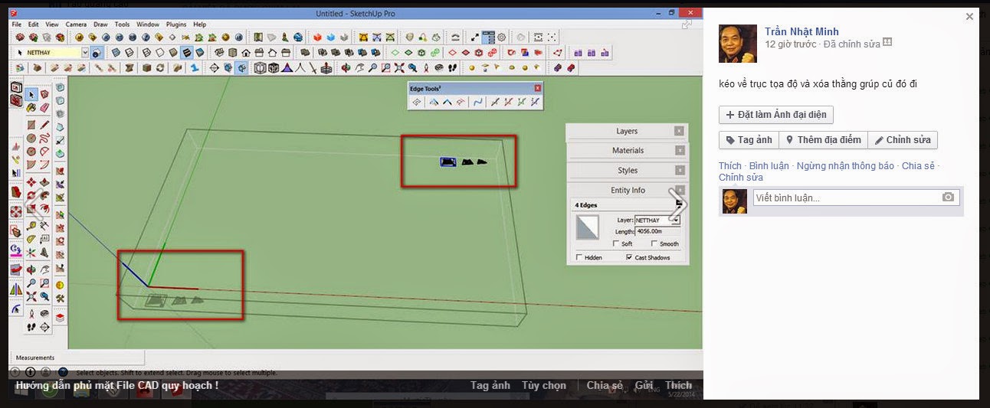Screen dimensions: 990x408
Task: Select the footprints Walk tool in left toolbar
Action: point(31,326)
